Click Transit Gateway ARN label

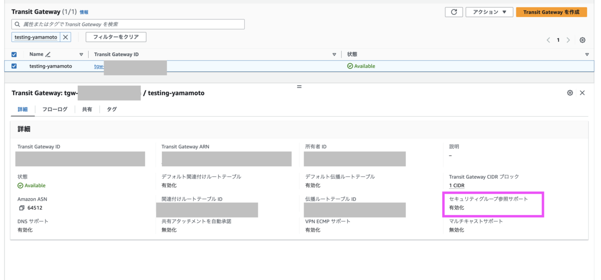[x=185, y=147]
